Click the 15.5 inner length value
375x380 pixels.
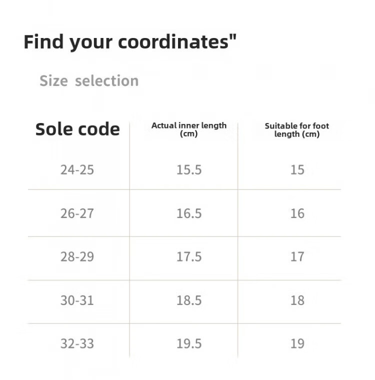189,170
